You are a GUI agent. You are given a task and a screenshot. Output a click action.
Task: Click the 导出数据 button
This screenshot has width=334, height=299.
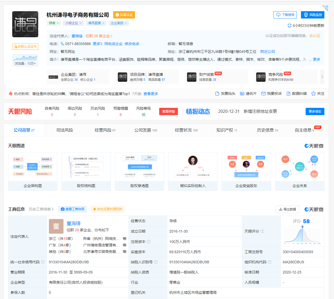(287, 209)
